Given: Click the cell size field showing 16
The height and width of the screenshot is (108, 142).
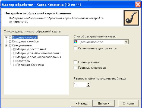Looking at the screenshot, I should [x=80, y=84].
